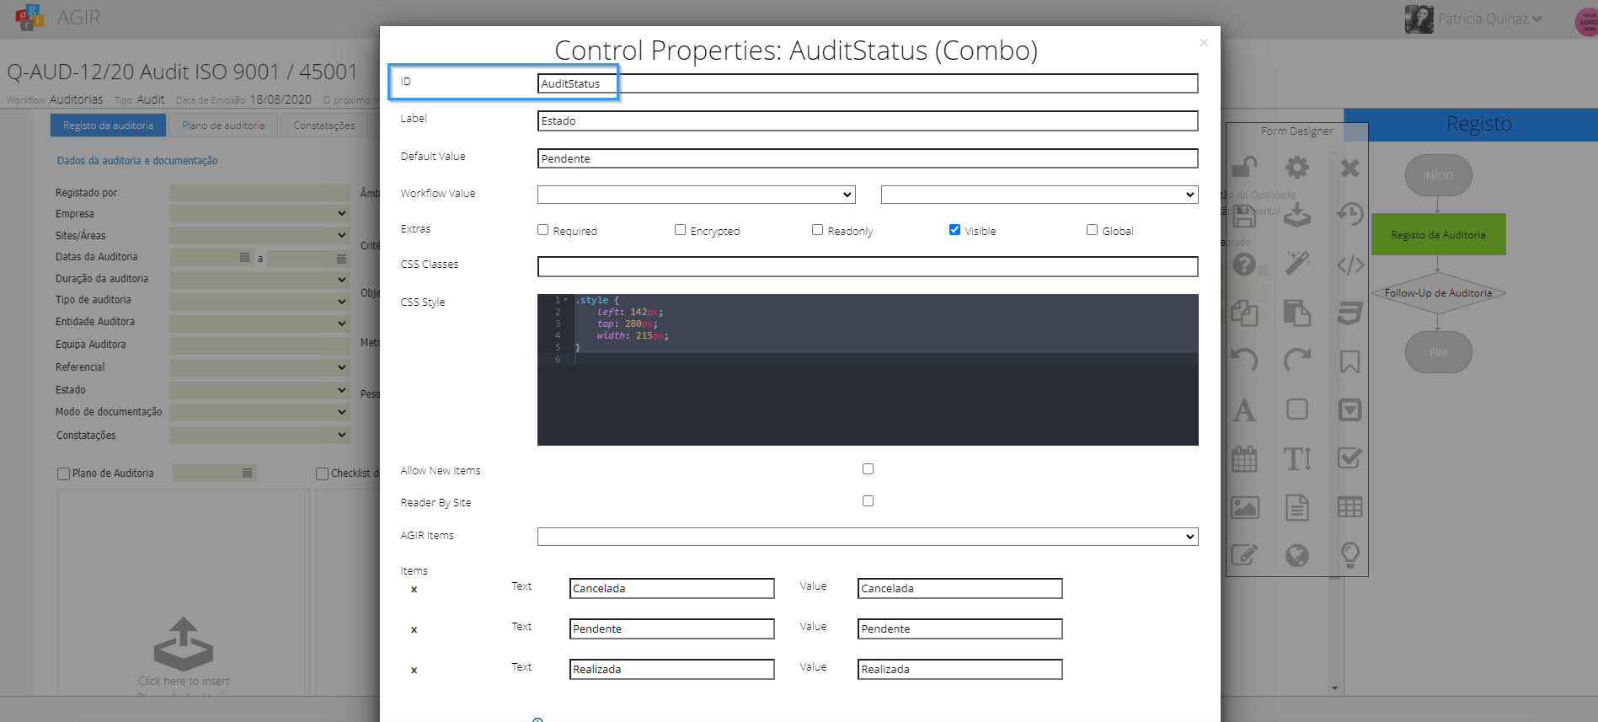Viewport: 1598px width, 722px height.
Task: Open the HTML code brackets icon
Action: tap(1350, 265)
